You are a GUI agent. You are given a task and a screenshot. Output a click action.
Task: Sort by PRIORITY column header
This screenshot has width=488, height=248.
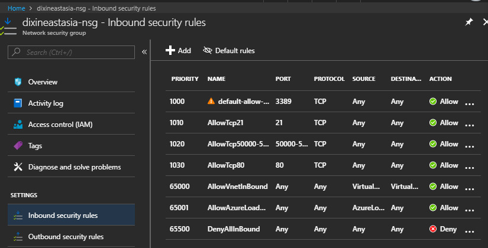click(x=185, y=79)
